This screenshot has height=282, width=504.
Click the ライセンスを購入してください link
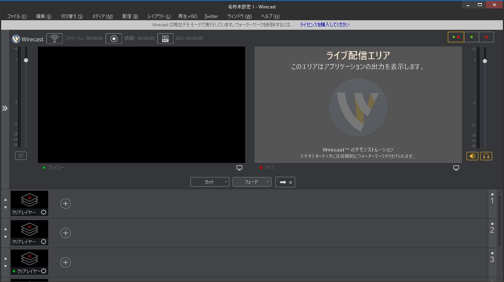click(x=324, y=25)
